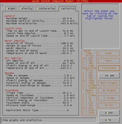The height and width of the screenshot is (124, 122).
Task: Click the system menu dash at top-left
Action: (x=2, y=5)
